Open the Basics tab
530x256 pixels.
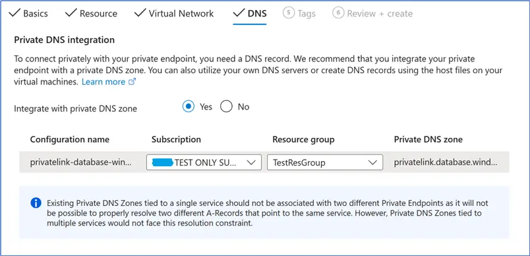point(28,14)
